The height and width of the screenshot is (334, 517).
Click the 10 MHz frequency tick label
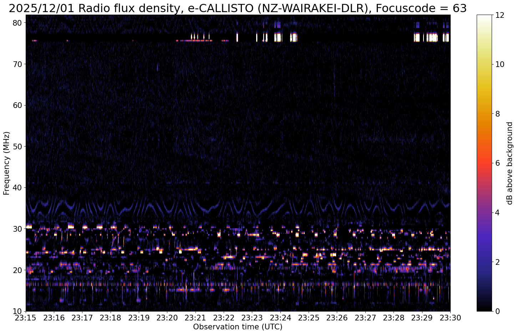pyautogui.click(x=18, y=311)
